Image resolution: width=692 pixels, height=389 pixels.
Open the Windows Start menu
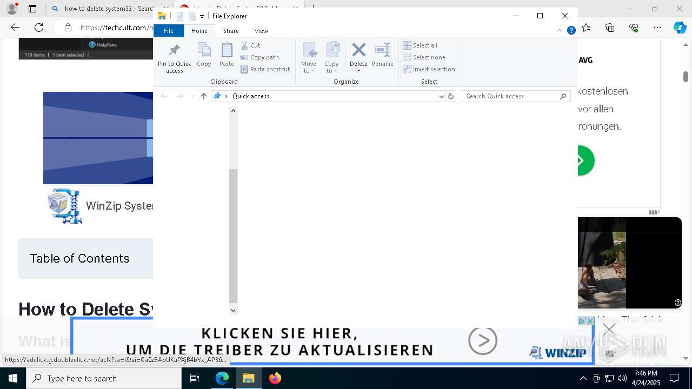coord(12,378)
